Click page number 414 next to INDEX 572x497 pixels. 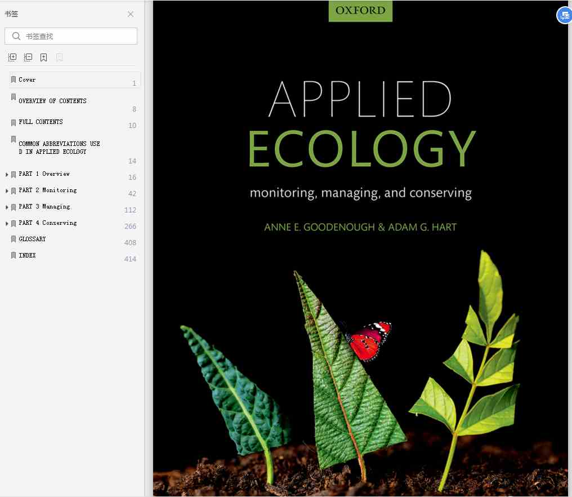[x=130, y=259]
